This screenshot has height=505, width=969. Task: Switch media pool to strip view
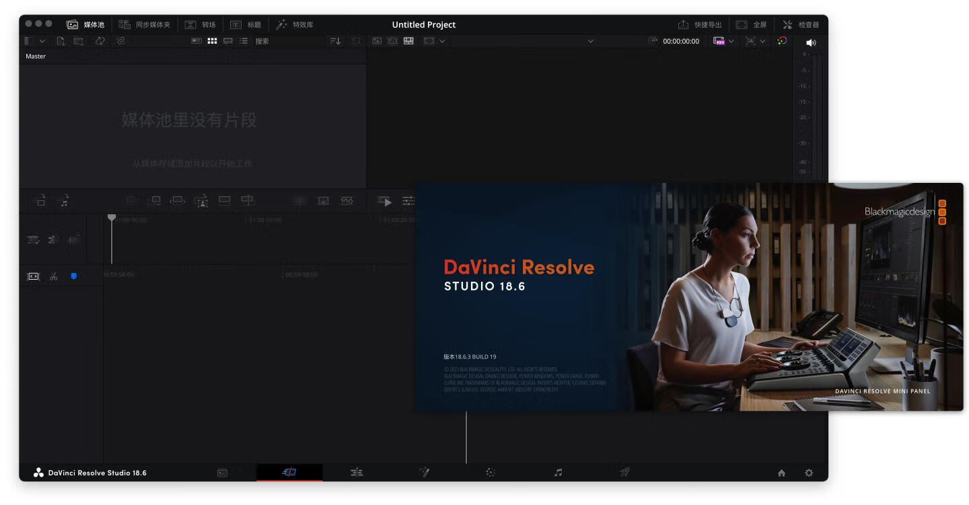[228, 41]
